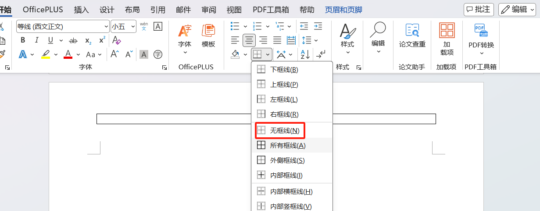540x211 pixels.
Task: Align text right
Action: [x=263, y=40]
